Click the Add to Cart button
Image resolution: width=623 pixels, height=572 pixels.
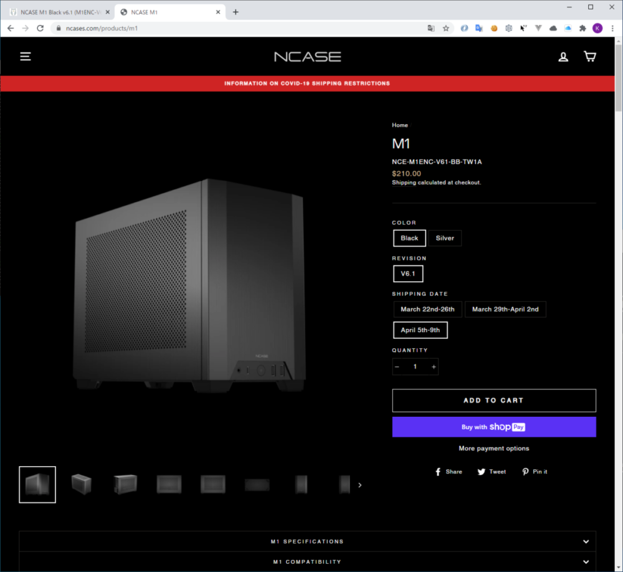click(493, 401)
